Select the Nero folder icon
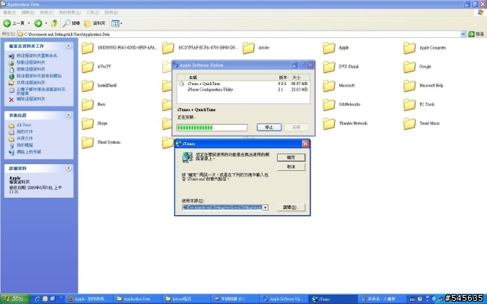487x304 pixels. point(88,105)
